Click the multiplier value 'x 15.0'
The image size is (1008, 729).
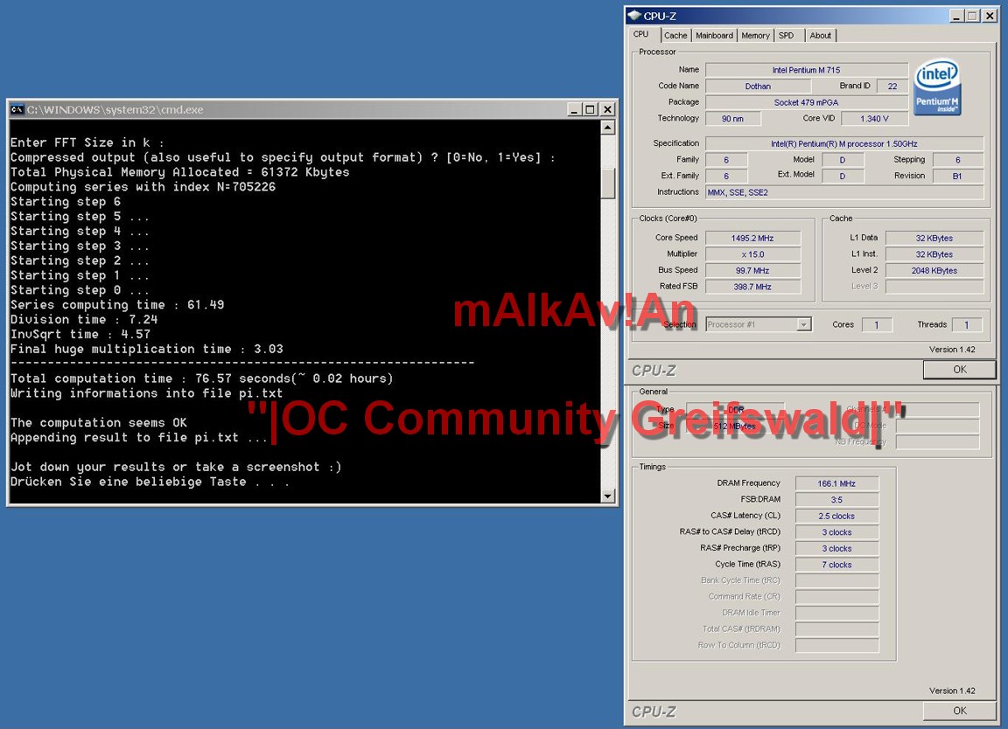(x=752, y=254)
